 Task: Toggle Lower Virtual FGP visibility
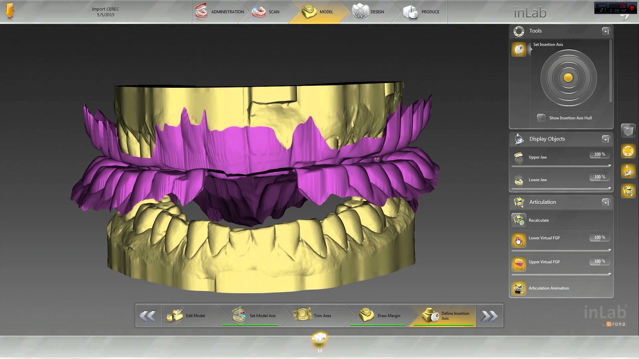(519, 240)
